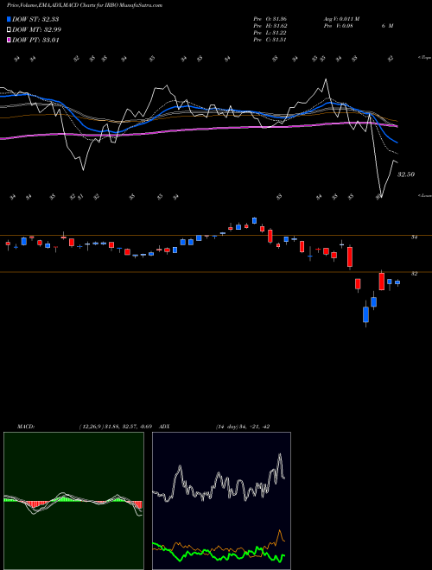Click the ADX panel title

click(x=165, y=427)
